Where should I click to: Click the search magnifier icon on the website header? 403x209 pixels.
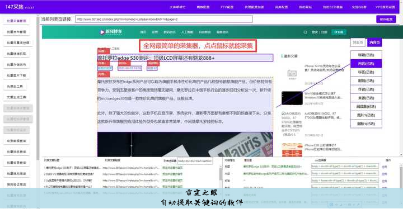point(305,32)
